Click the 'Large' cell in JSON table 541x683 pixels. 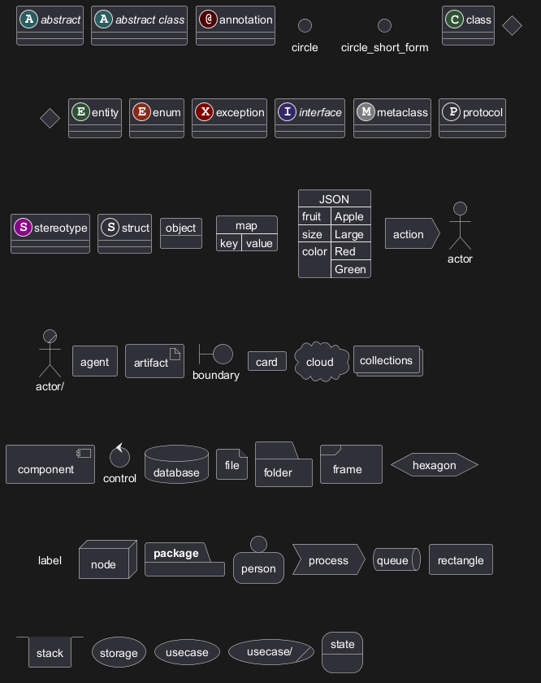point(350,234)
